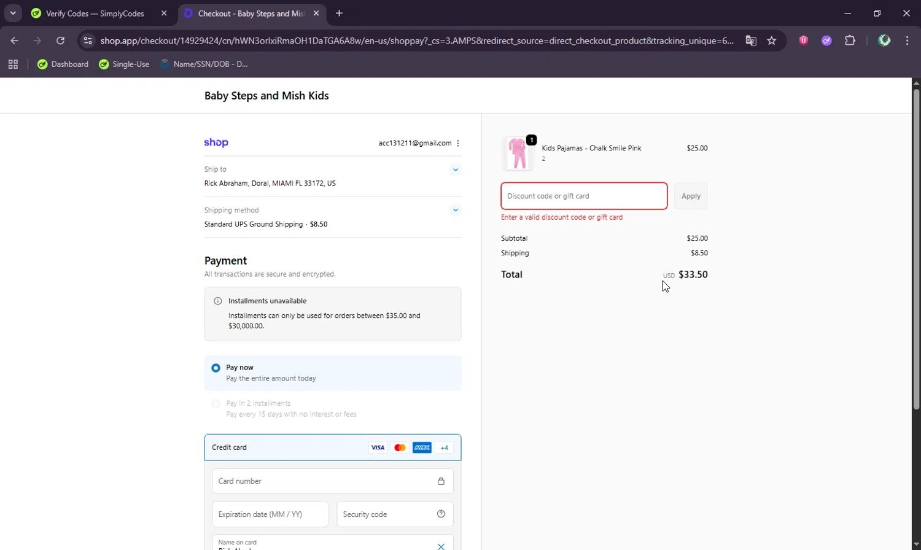
Task: Click the Shop logo
Action: coord(216,142)
